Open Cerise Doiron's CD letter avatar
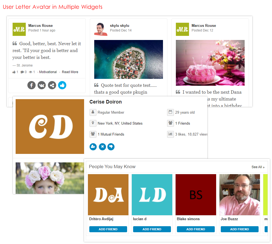The image size is (272, 244). [x=50, y=127]
